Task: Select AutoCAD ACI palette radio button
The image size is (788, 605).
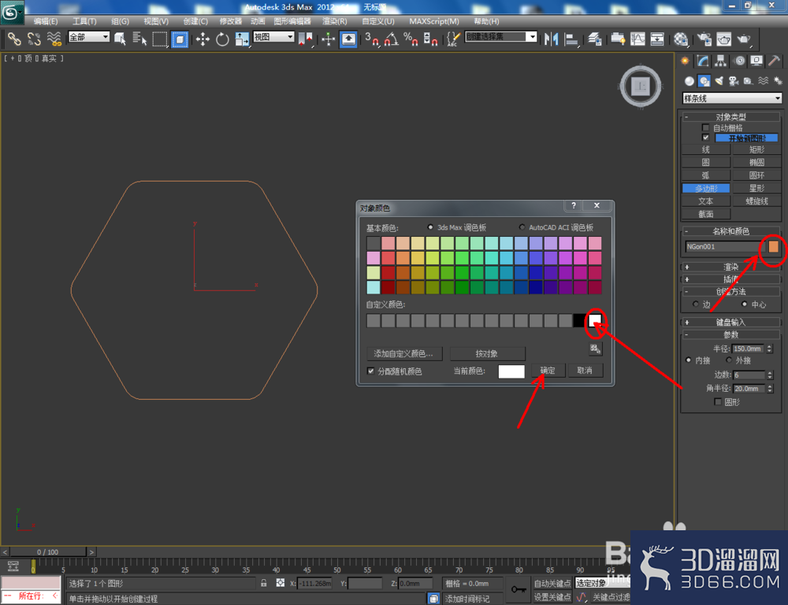Action: [522, 227]
